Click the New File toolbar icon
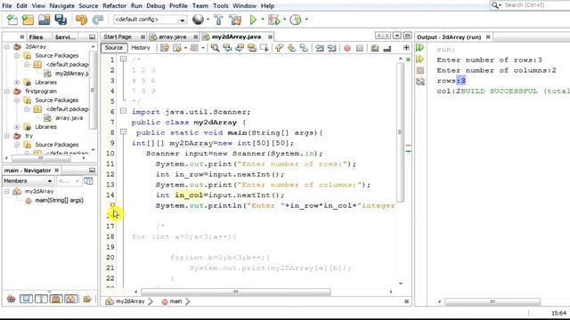Viewport: 570px width, 320px height. coord(12,20)
